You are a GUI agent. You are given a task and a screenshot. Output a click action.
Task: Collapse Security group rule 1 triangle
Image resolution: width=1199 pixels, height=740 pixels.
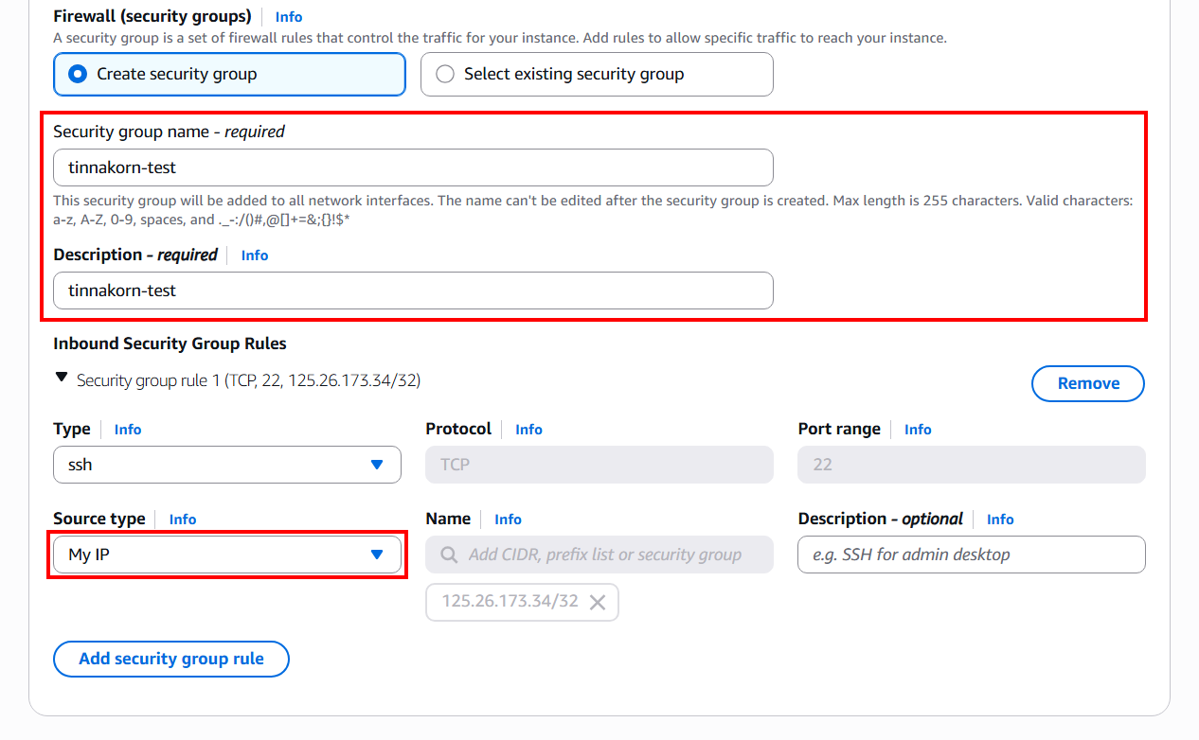[x=62, y=378]
